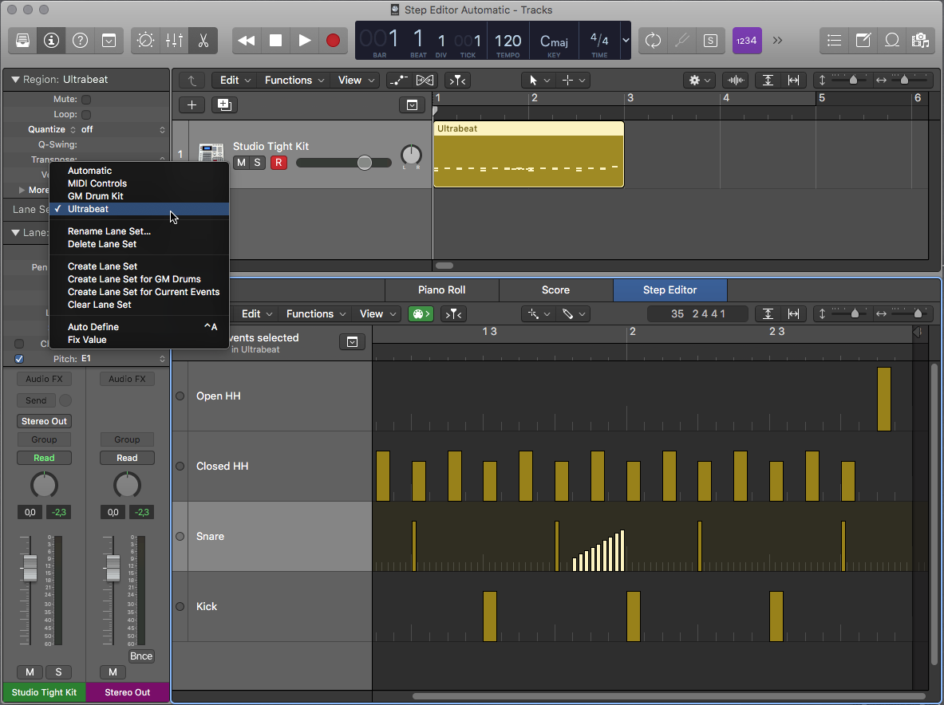Rewind the playhead
The image size is (944, 705).
click(247, 40)
